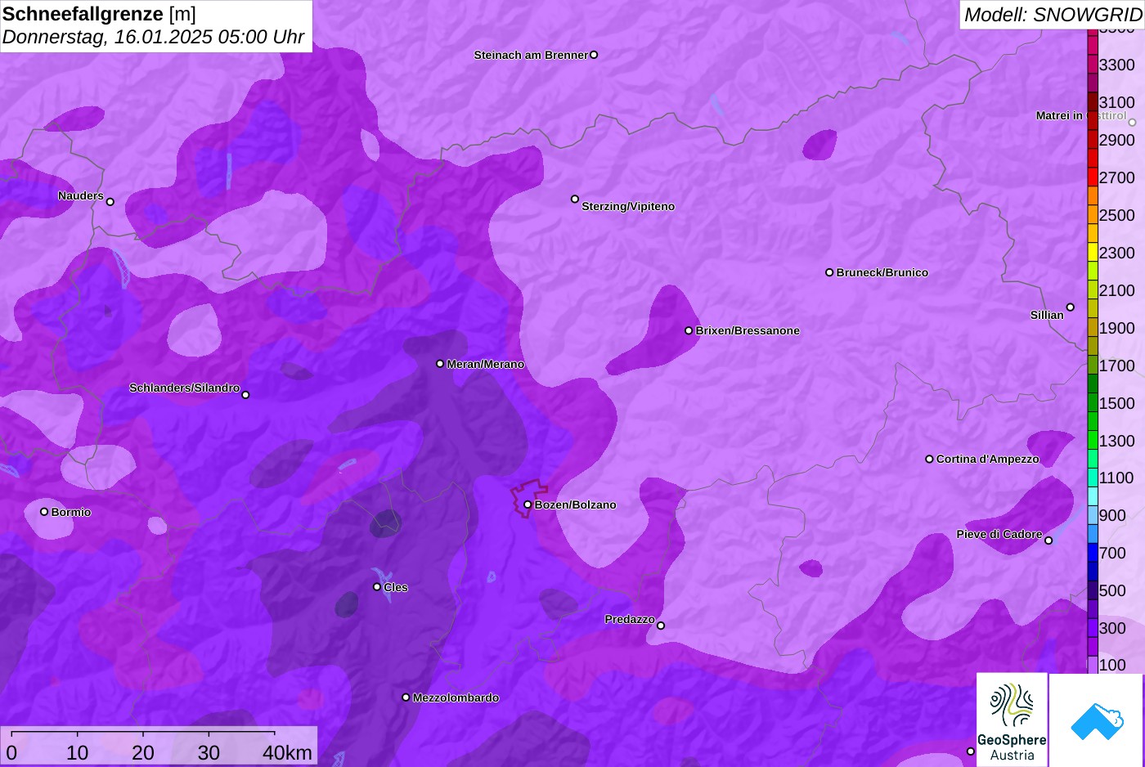Viewport: 1145px width, 767px height.
Task: Click legend value '3100'
Action: [x=1116, y=102]
